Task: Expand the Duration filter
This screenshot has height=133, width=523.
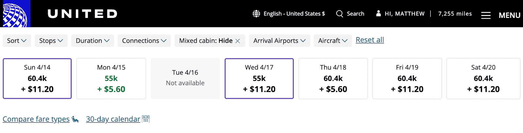Action: point(93,41)
